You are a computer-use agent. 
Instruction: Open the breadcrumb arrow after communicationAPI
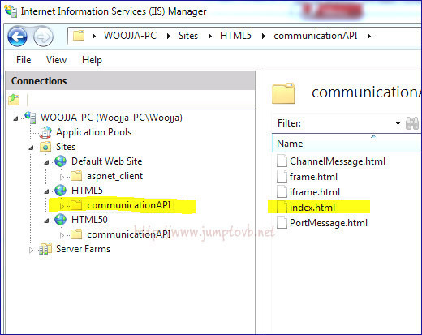coord(369,36)
